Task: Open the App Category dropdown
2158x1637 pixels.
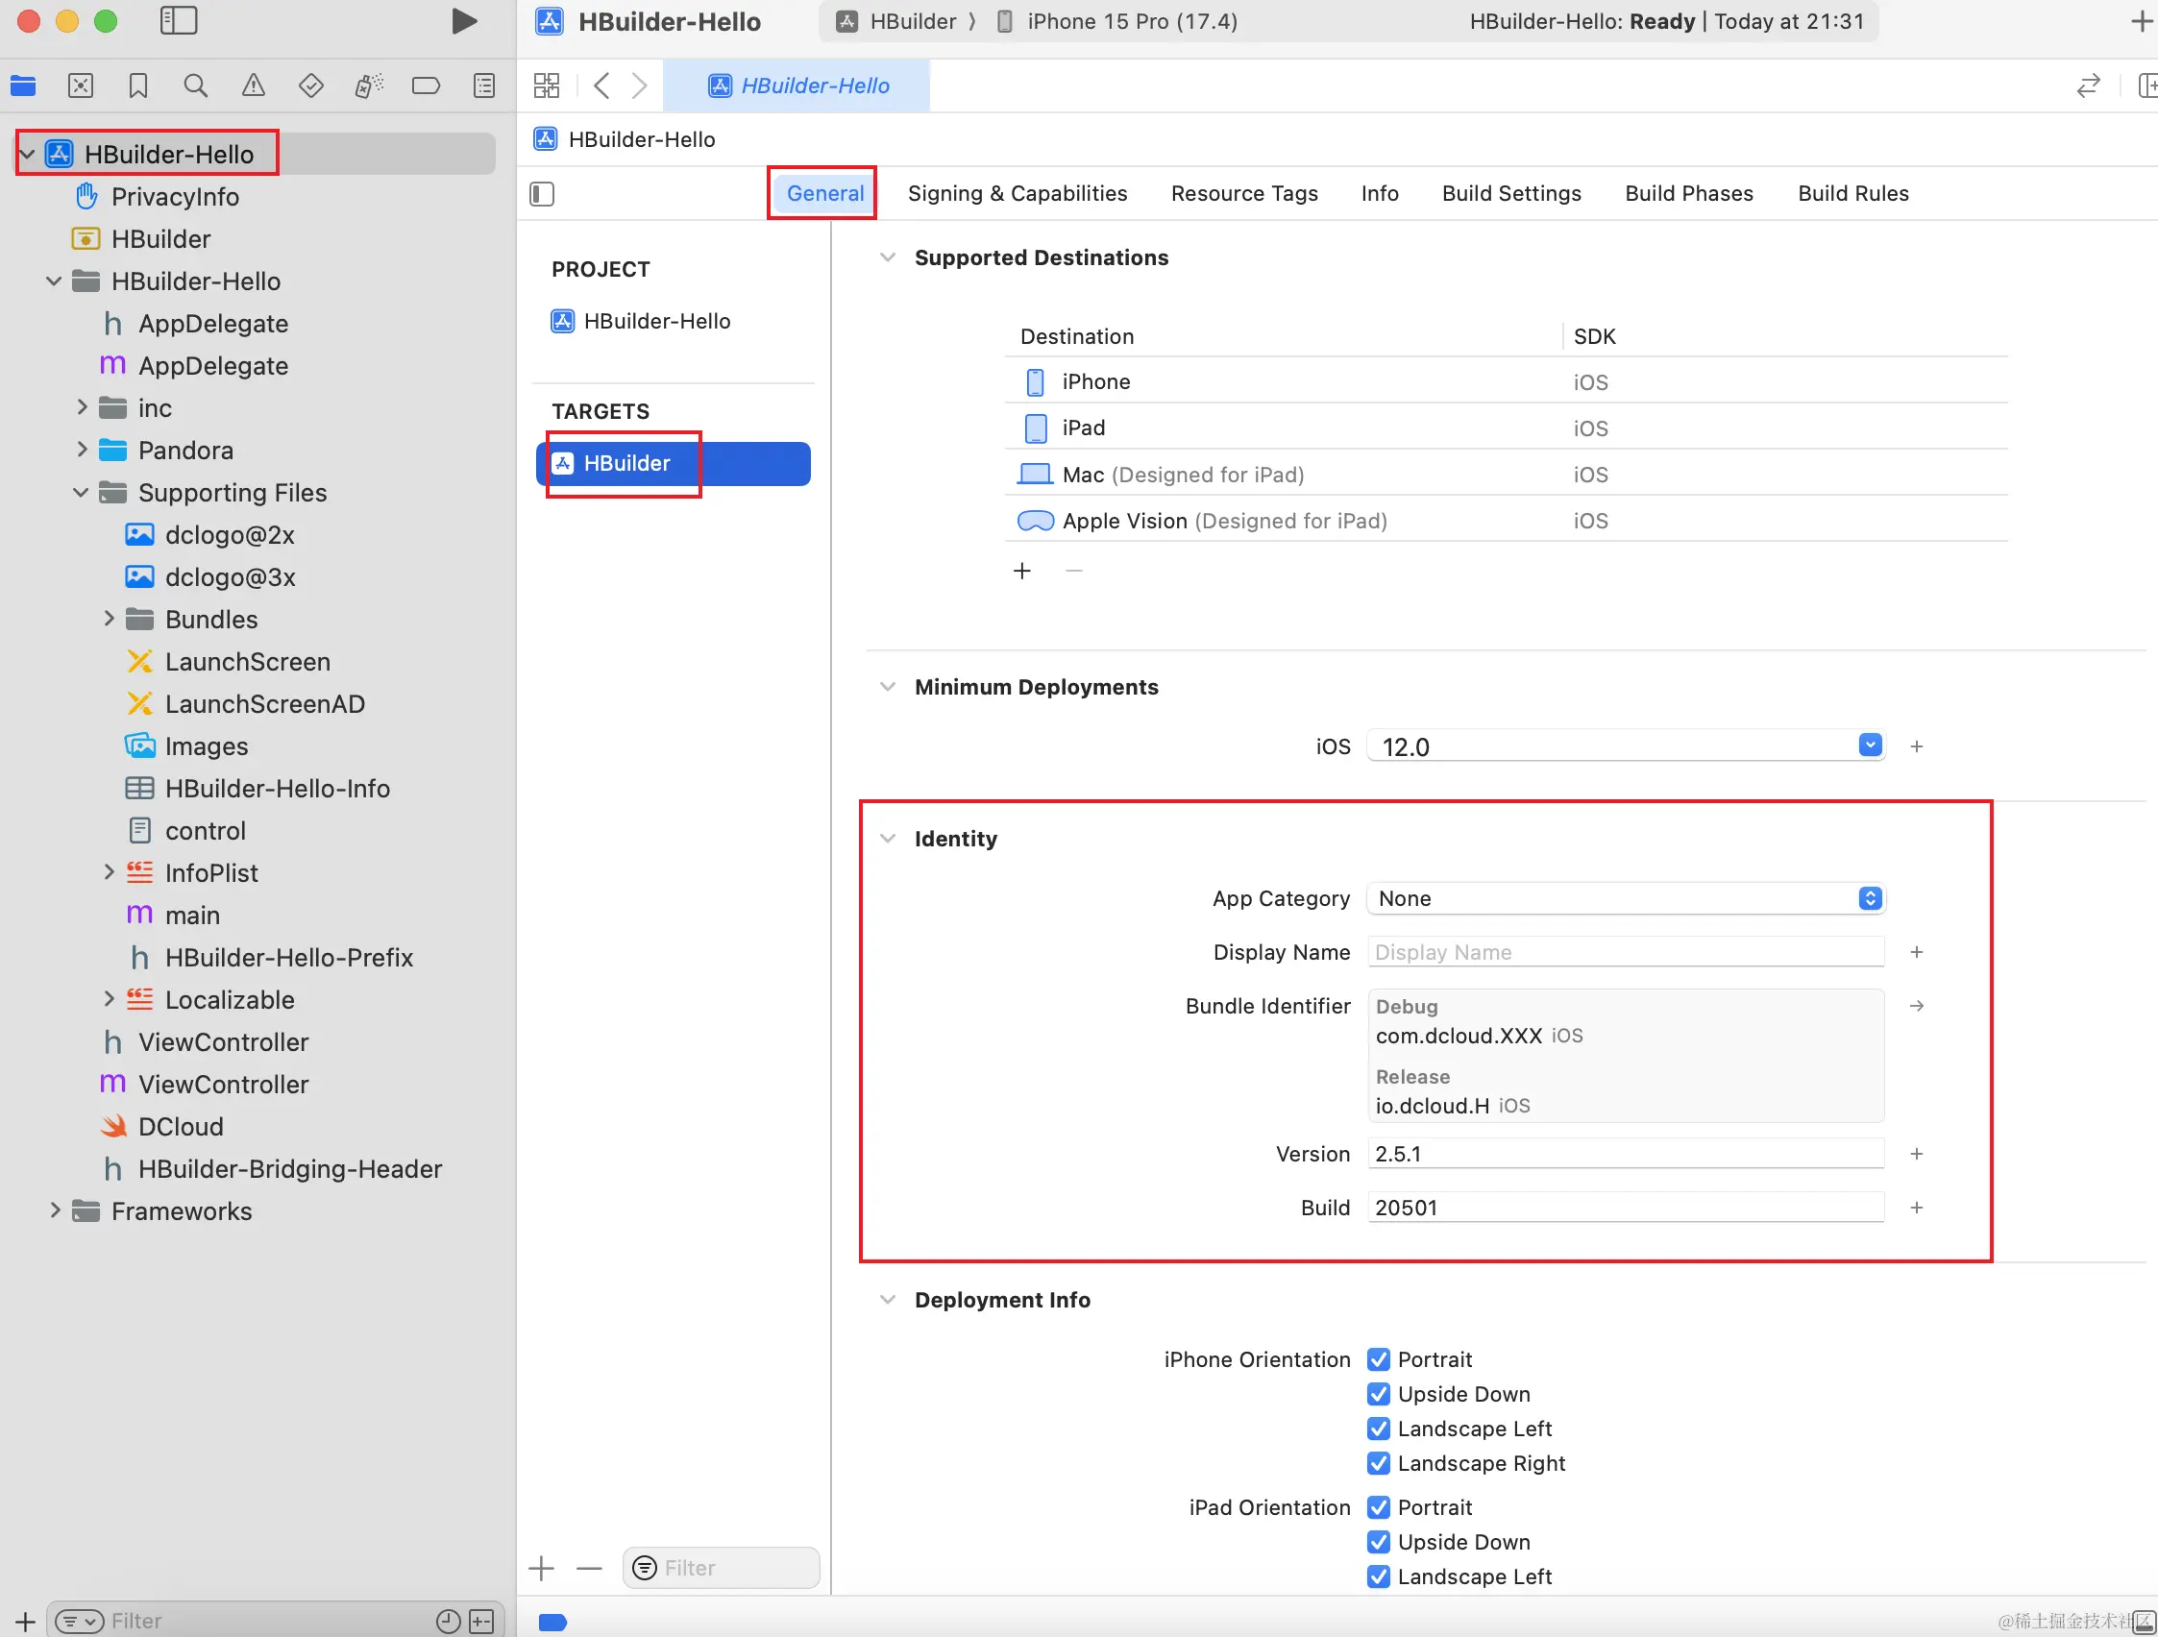Action: coord(1625,898)
